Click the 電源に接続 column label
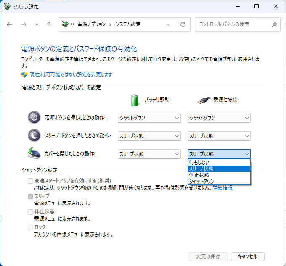Image resolution: width=286 pixels, height=266 pixels. point(225,100)
